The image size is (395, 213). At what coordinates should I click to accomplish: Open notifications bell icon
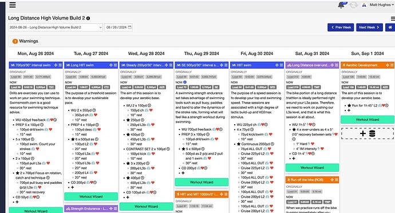point(341,5)
